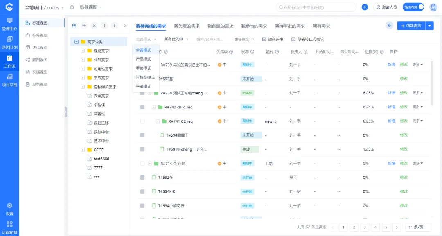Click the table vertical scrollbar

tap(432, 82)
